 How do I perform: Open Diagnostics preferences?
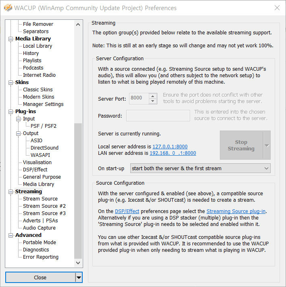(36, 250)
